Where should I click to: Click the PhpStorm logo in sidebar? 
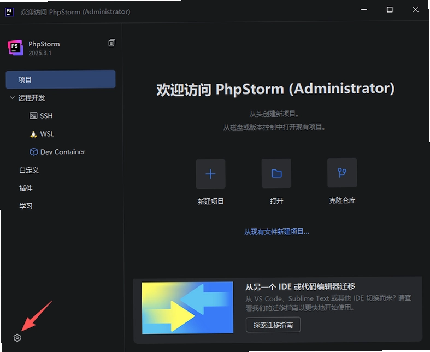[x=15, y=48]
